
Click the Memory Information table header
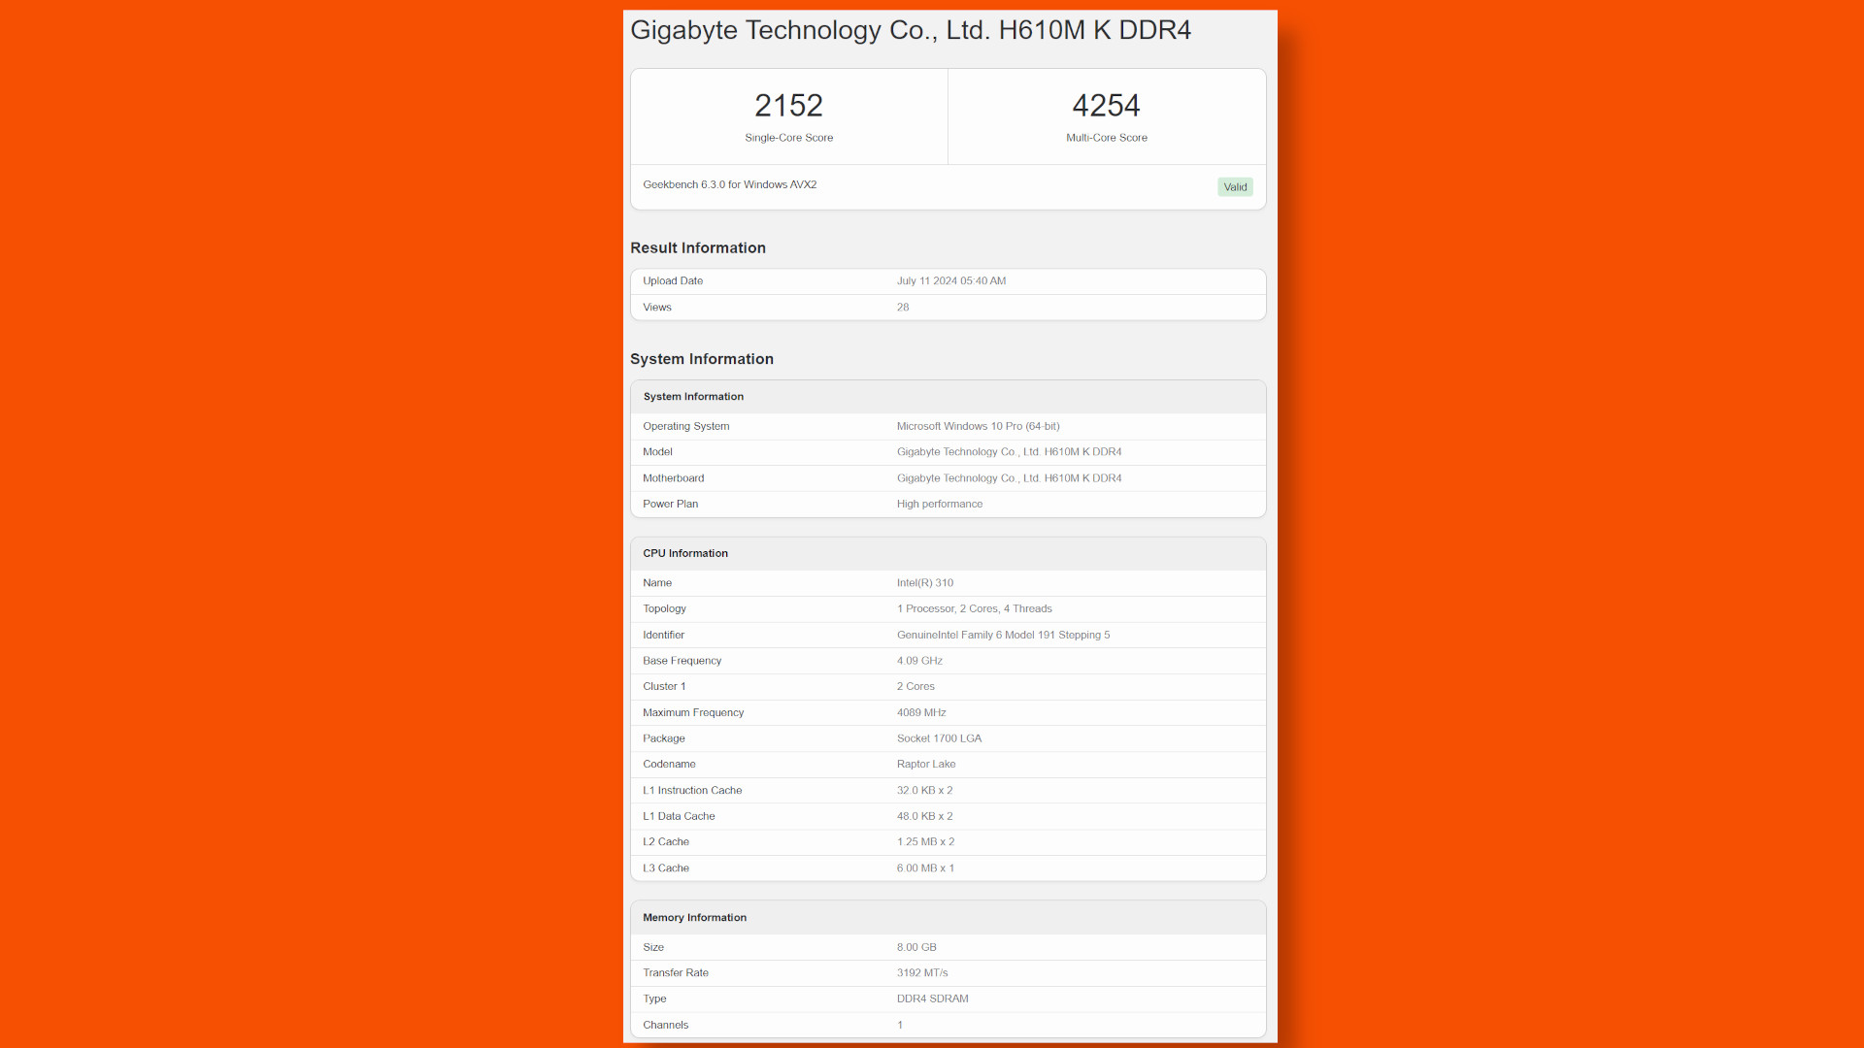[x=694, y=918]
